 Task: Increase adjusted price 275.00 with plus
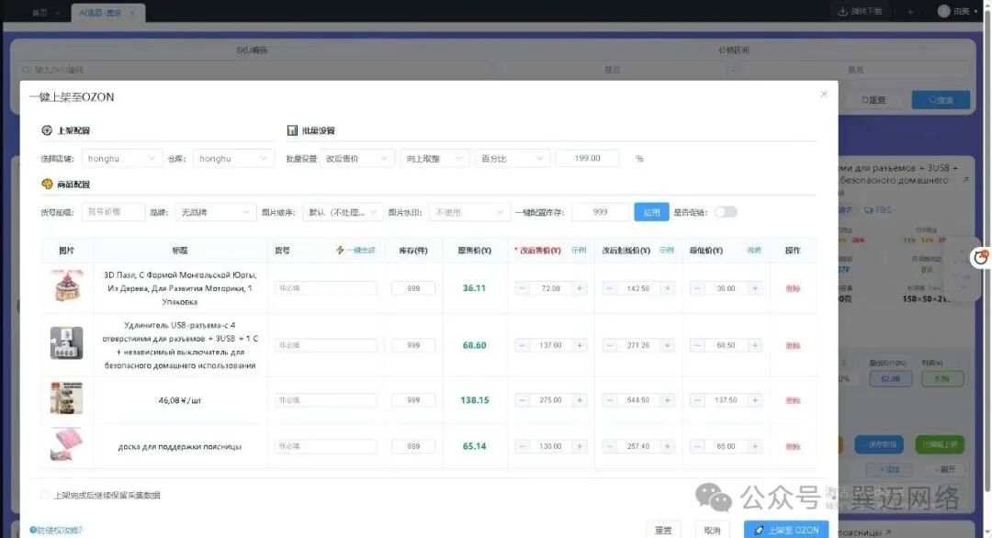pyautogui.click(x=580, y=400)
